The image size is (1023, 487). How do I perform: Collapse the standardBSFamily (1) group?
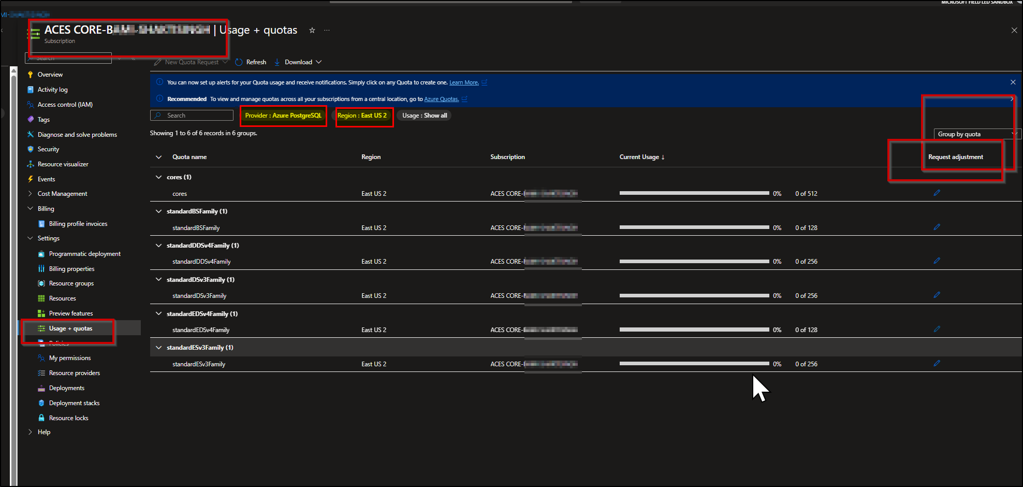[x=159, y=211]
